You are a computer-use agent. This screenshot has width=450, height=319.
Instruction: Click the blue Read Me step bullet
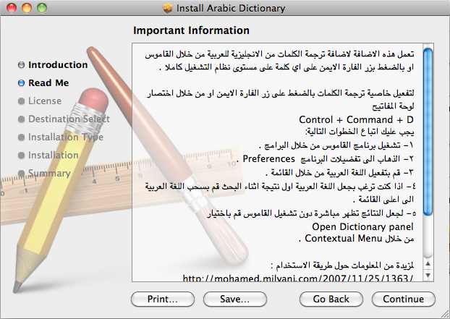click(x=21, y=83)
